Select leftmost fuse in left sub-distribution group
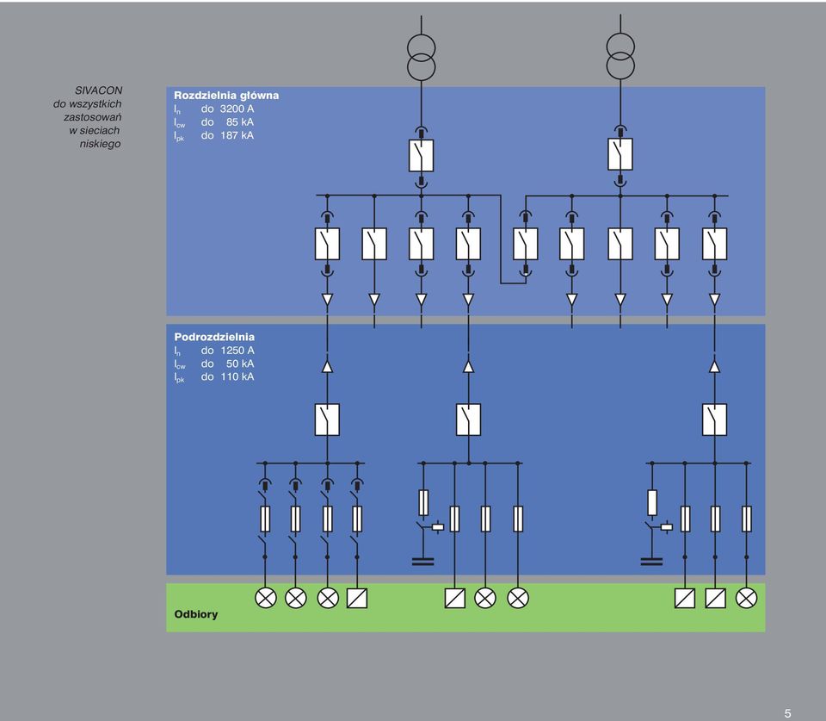The image size is (826, 721). [265, 519]
